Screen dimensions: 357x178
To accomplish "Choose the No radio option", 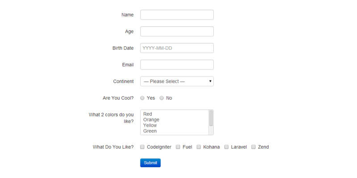I will 162,98.
